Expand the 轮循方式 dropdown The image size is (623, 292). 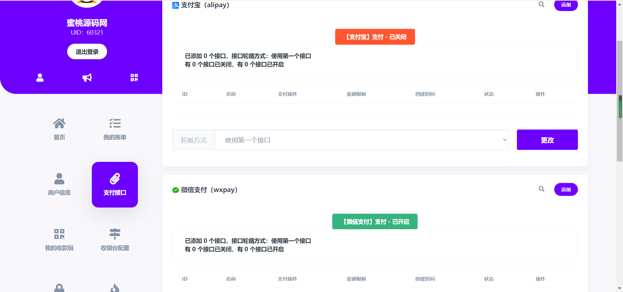[x=361, y=140]
